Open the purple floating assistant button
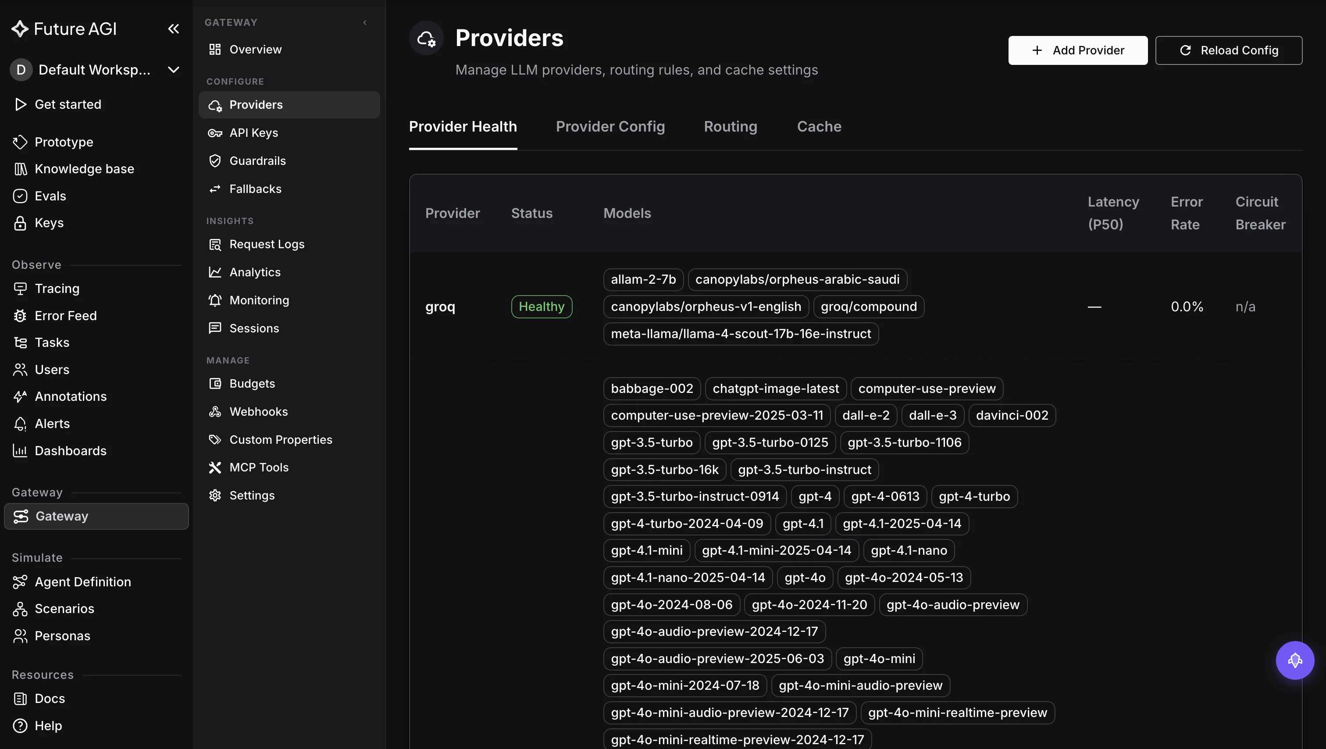 1294,660
